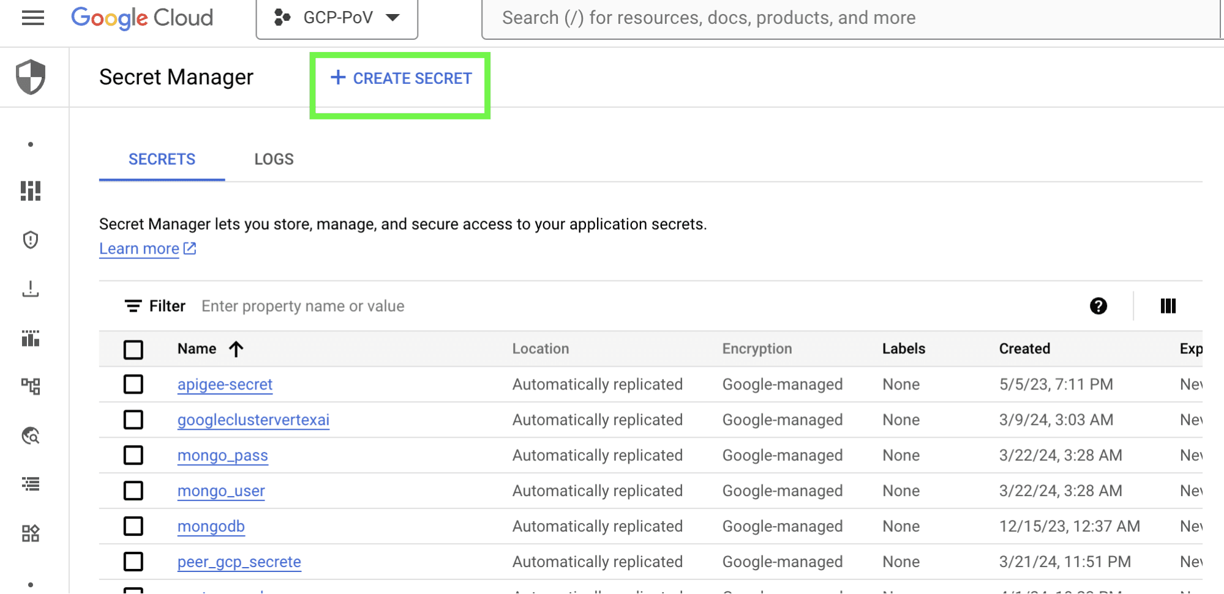Click the ascending sort arrow by Name
1224x594 pixels.
click(236, 349)
